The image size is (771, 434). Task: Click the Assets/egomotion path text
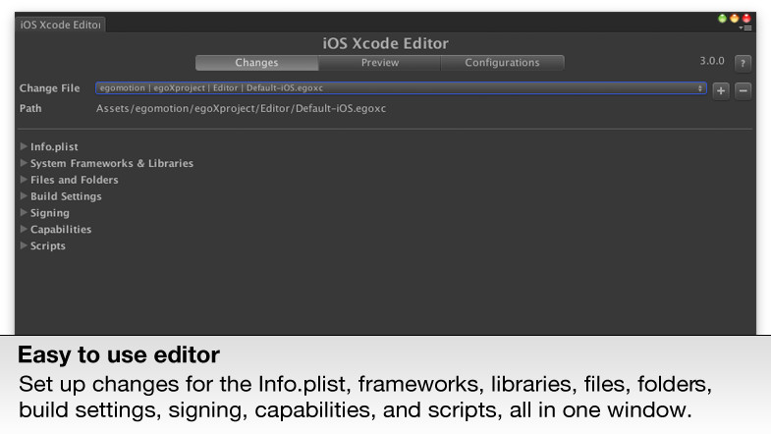241,109
